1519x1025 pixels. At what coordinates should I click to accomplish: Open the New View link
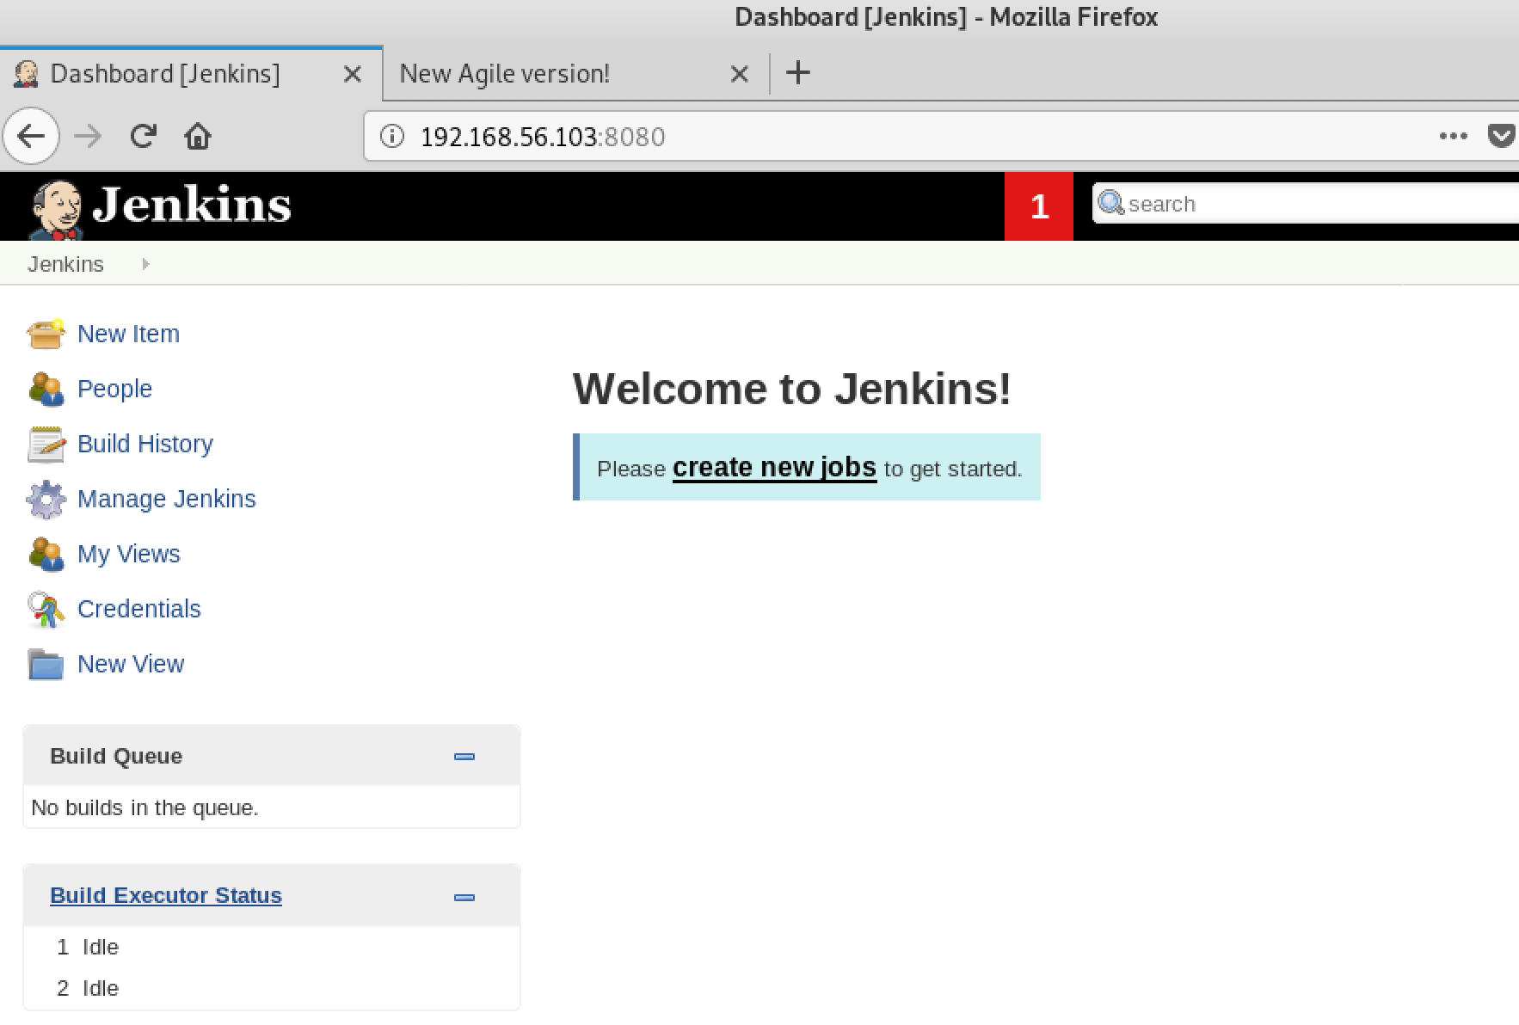click(x=131, y=664)
